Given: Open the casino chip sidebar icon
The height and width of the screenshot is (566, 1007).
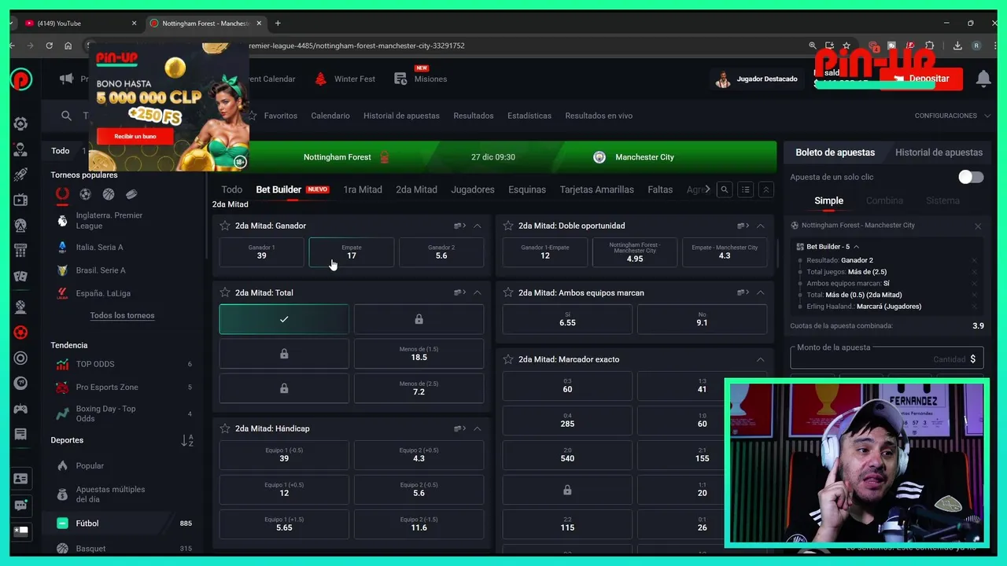Looking at the screenshot, I should [x=21, y=123].
